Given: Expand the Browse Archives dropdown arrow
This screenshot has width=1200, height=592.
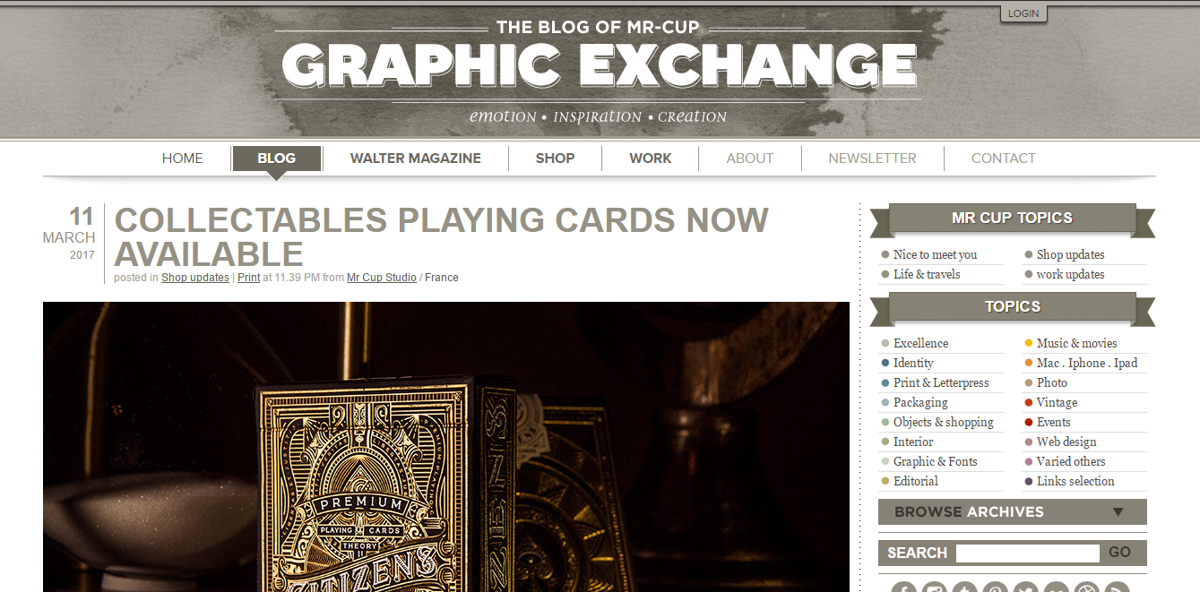Looking at the screenshot, I should 1118,512.
